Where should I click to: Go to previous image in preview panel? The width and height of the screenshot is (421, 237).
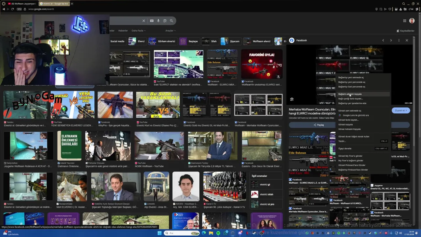(383, 40)
